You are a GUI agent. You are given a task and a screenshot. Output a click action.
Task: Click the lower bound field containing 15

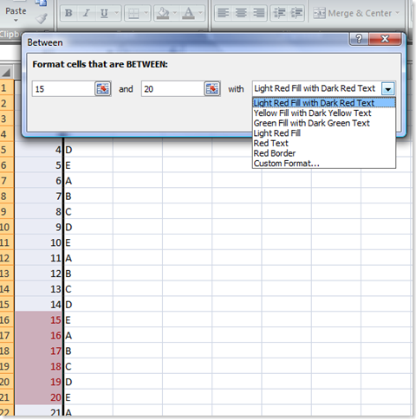coord(63,89)
